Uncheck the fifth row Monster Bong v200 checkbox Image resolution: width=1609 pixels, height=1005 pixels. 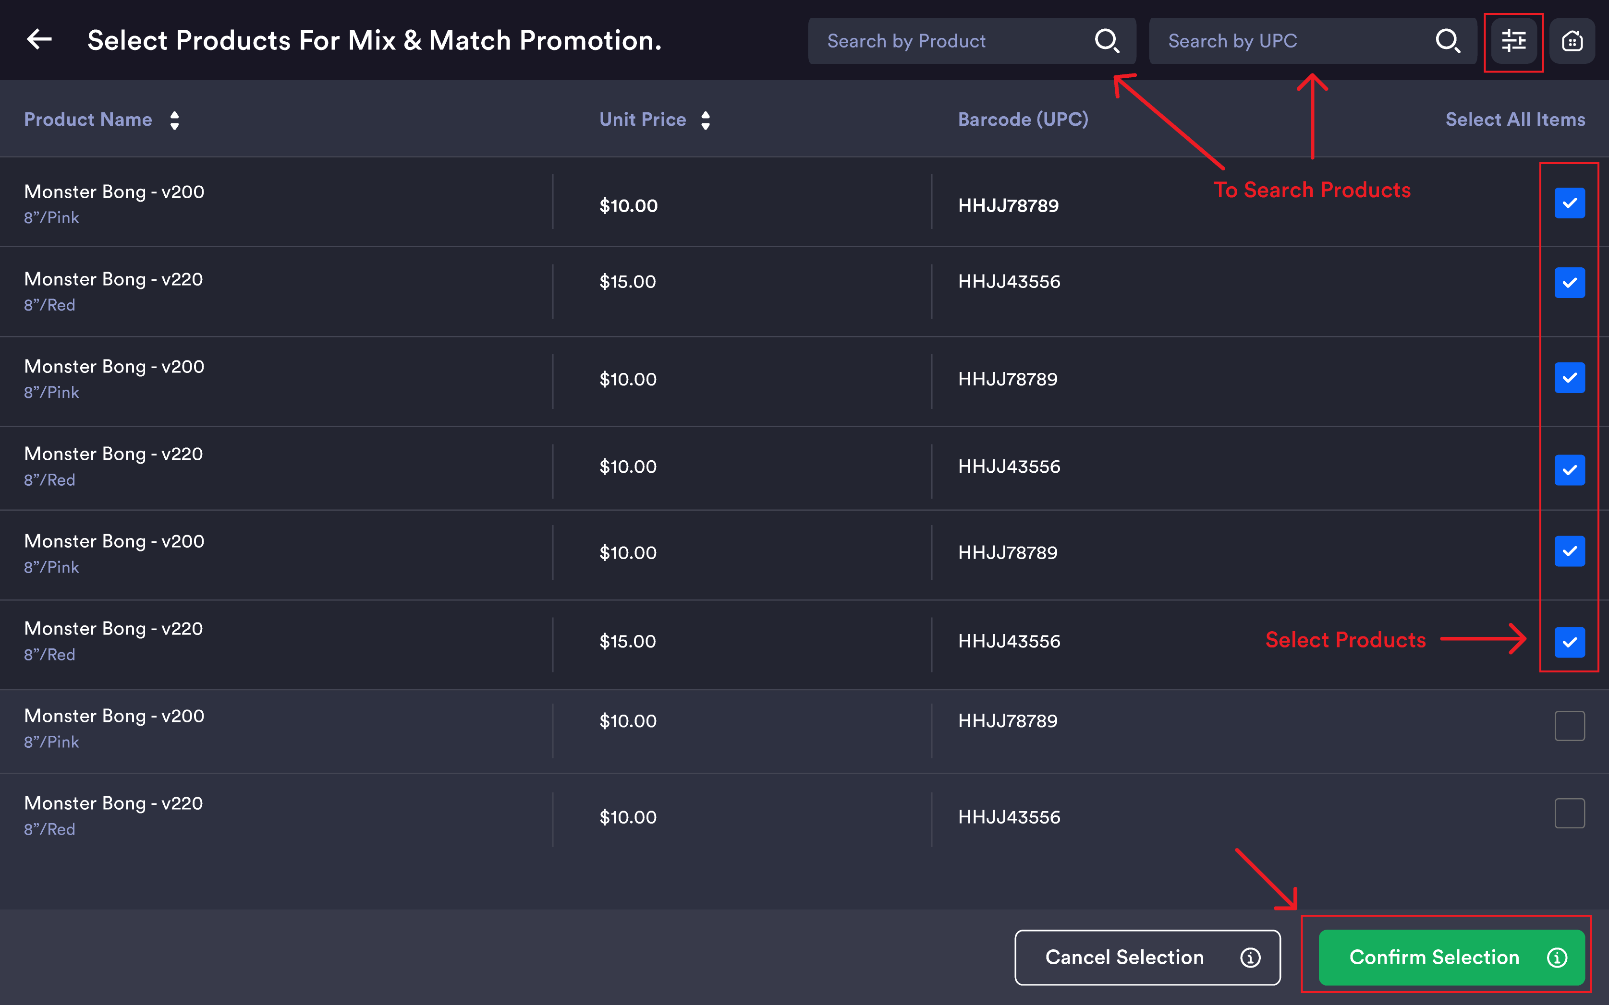[1569, 551]
